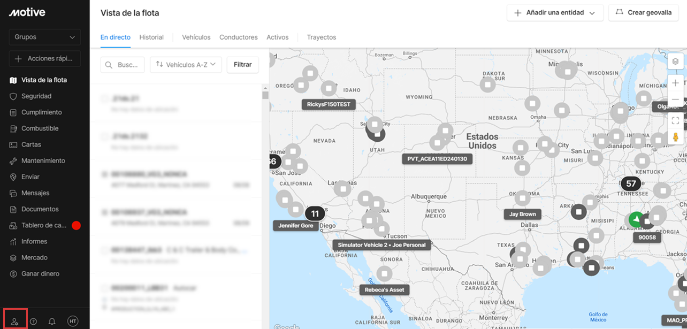
Task: Check the second vehicle checkbox in list
Action: pyautogui.click(x=105, y=136)
